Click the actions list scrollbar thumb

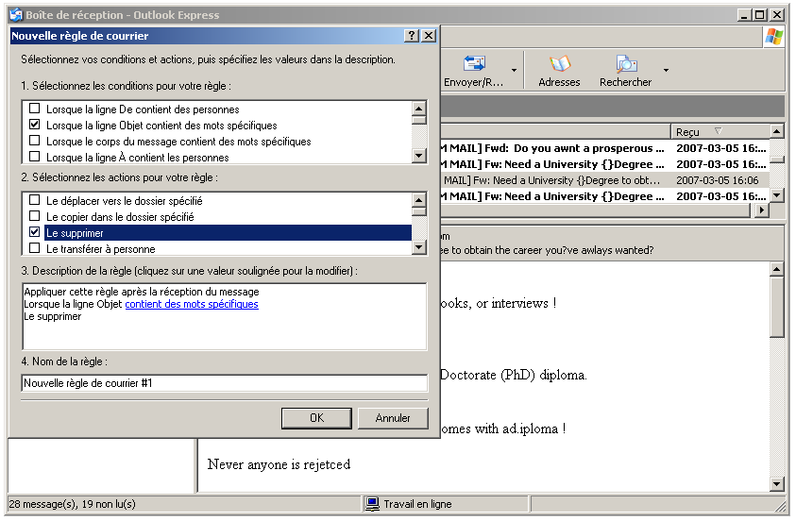click(x=419, y=211)
